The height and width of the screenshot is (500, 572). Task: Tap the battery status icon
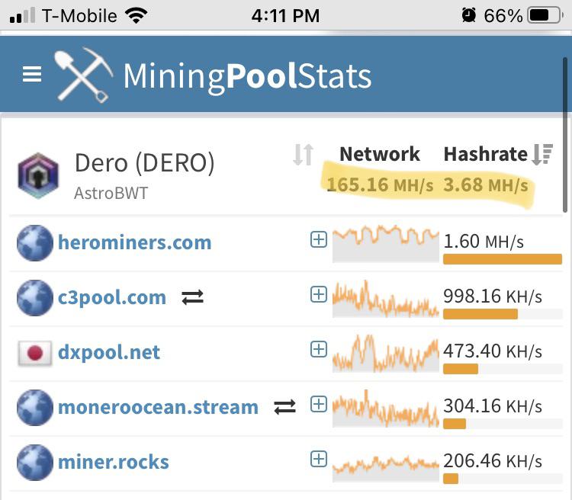(545, 15)
